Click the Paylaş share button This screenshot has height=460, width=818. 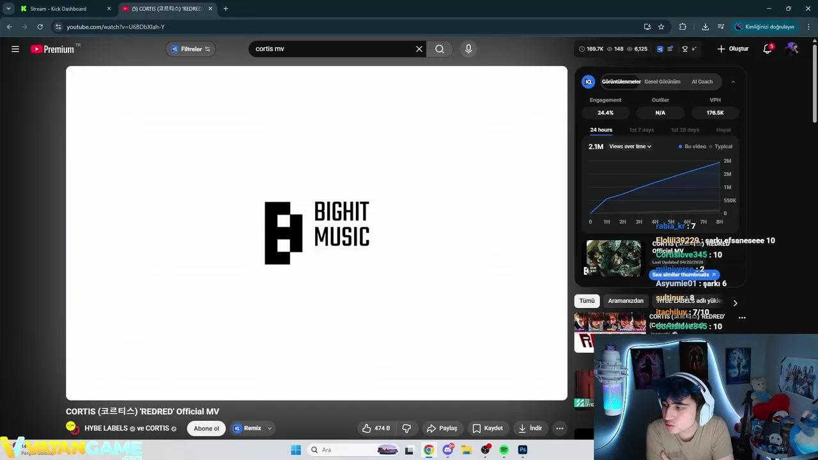[x=442, y=429]
